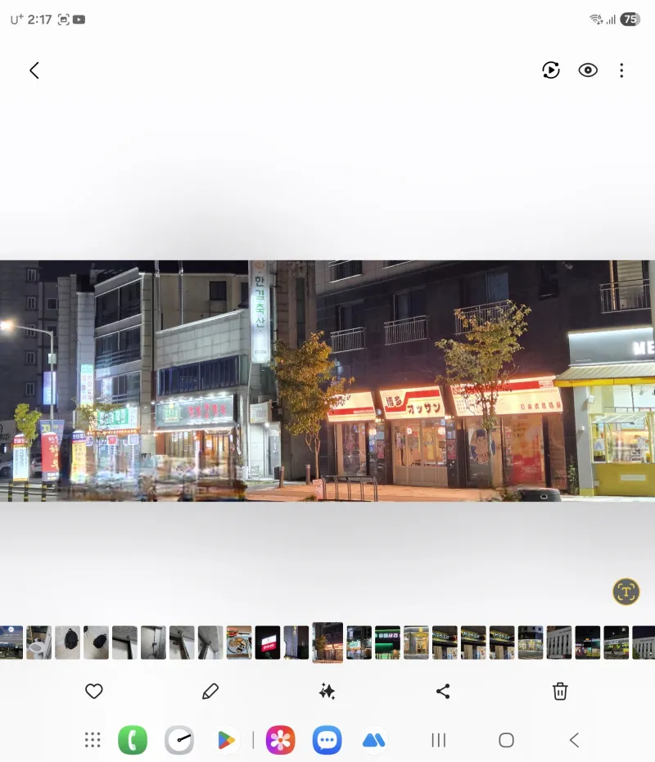Open the pencil edit tool
This screenshot has width=655, height=762.
210,691
